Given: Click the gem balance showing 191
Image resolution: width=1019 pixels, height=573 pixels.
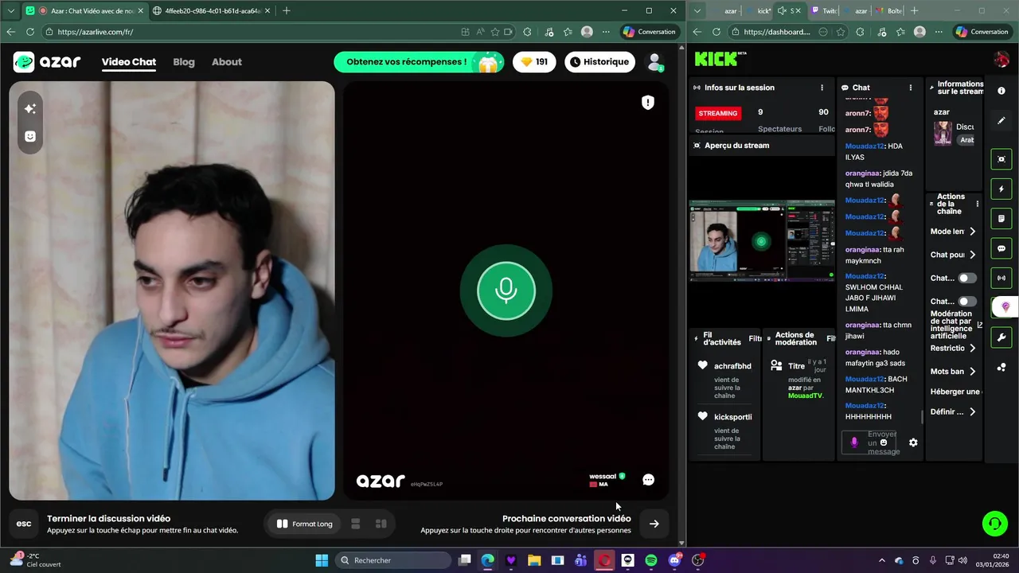Looking at the screenshot, I should [534, 62].
